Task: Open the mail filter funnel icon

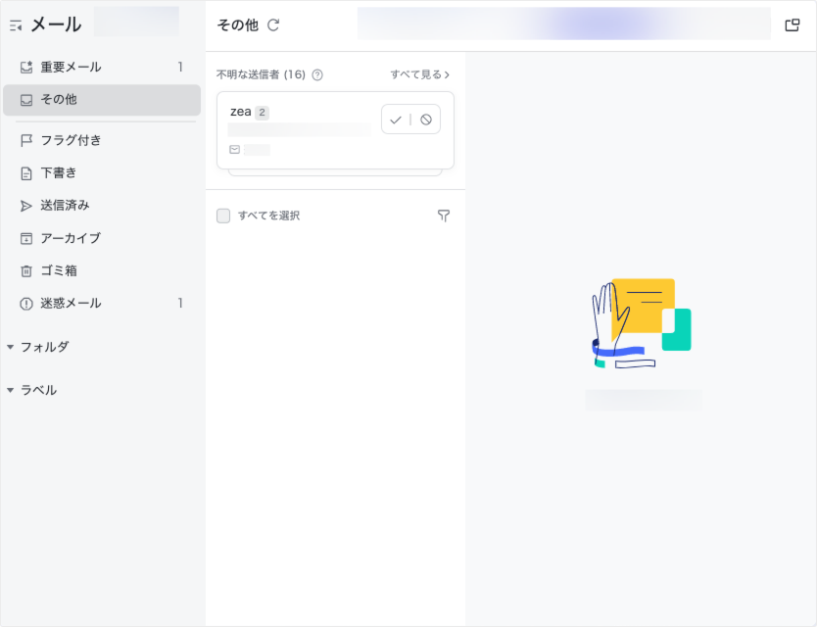Action: point(444,216)
